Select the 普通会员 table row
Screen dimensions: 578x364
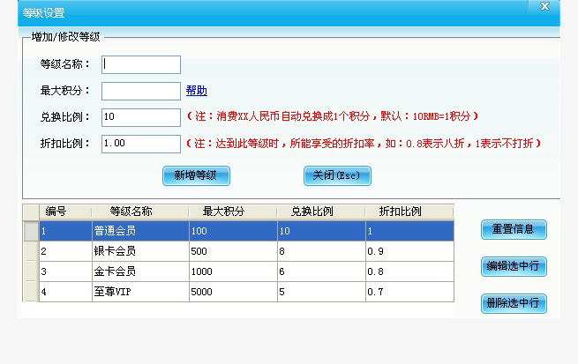click(139, 231)
